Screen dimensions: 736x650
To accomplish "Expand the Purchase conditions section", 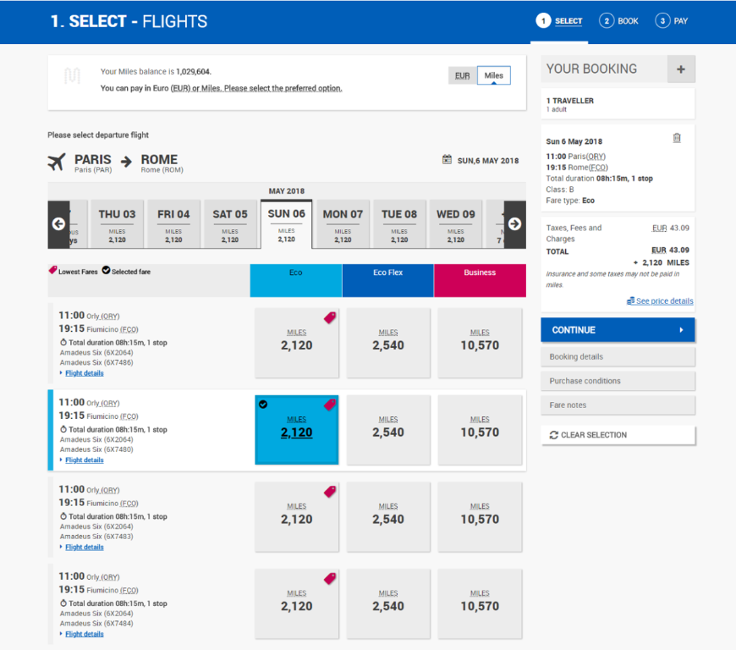I will [618, 381].
